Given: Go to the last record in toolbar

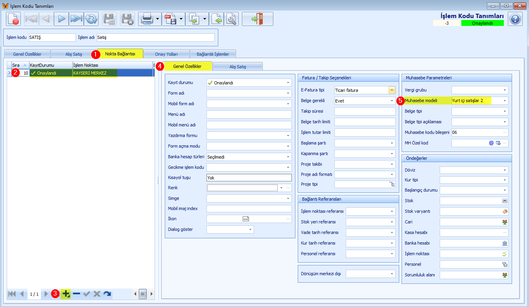Looking at the screenshot, I should tap(76, 19).
